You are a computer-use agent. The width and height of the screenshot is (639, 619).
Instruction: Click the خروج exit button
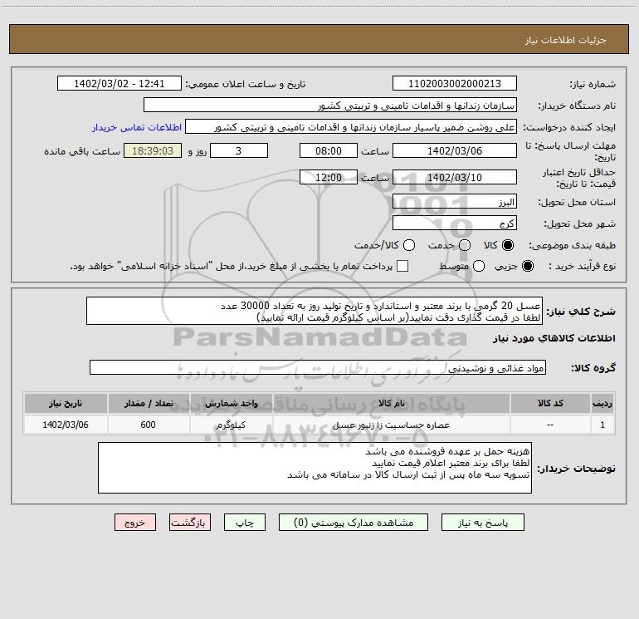pyautogui.click(x=135, y=523)
